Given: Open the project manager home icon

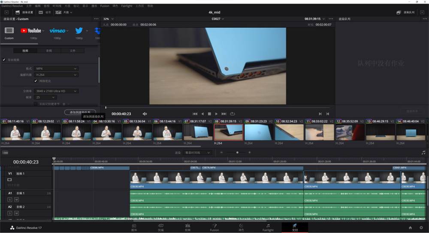Looking at the screenshot, I should [410, 227].
